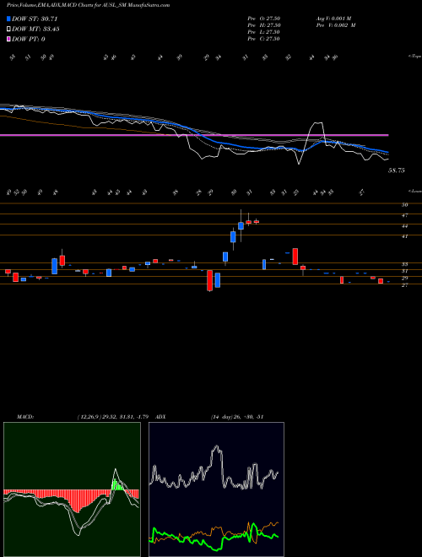This screenshot has height=557, width=422.
Task: Click the '<Lows' label at right edge
Action: (415, 191)
